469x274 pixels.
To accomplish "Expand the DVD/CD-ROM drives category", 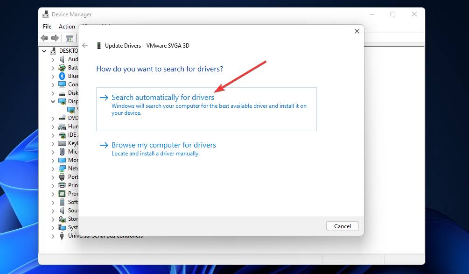I will pyautogui.click(x=53, y=119).
